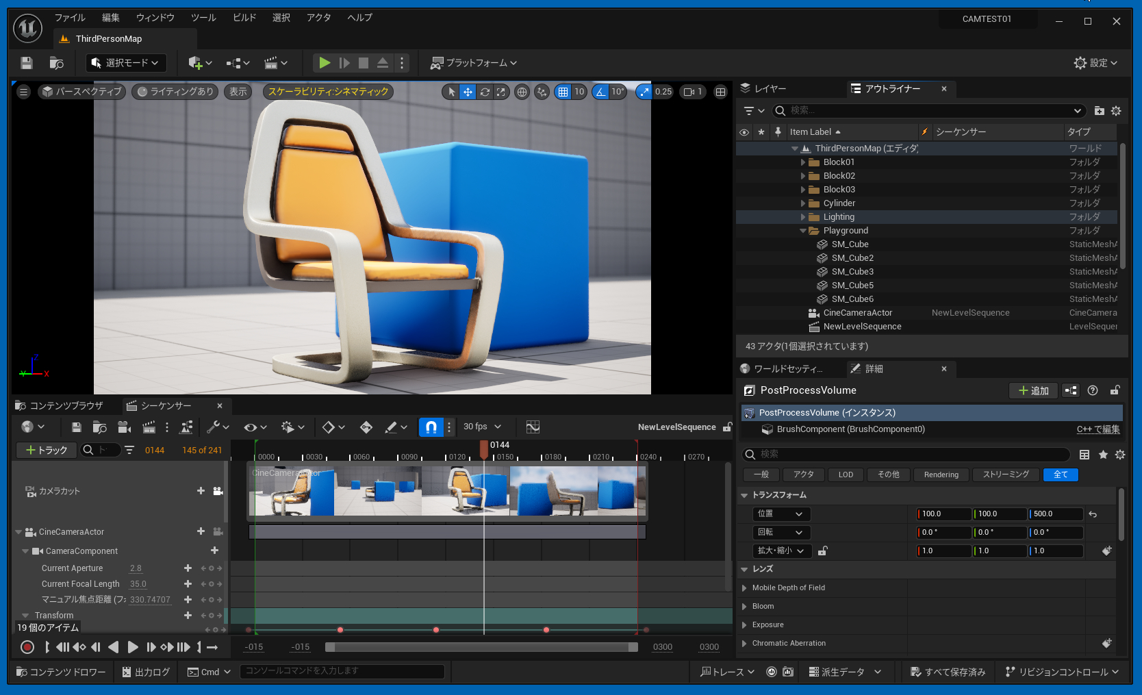Click the Rendering filter button in Details
The height and width of the screenshot is (695, 1142).
pos(941,475)
